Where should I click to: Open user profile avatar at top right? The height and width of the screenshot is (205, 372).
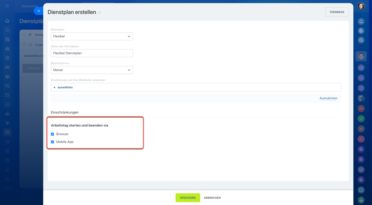click(x=361, y=6)
